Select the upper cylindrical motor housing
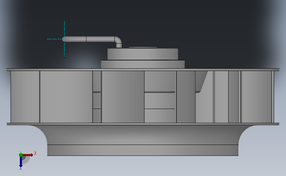 (x=143, y=54)
